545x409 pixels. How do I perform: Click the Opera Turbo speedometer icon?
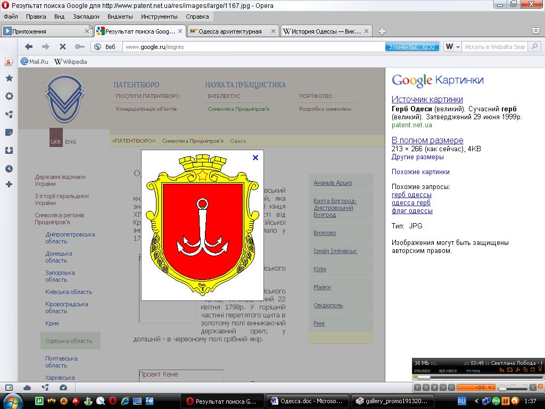(63, 388)
